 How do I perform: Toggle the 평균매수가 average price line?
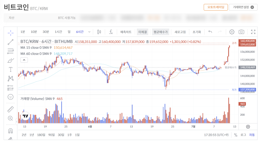pyautogui.click(x=161, y=32)
